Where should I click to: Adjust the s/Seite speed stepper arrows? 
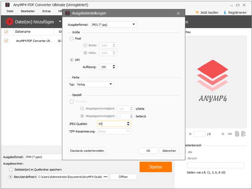[x=131, y=108]
